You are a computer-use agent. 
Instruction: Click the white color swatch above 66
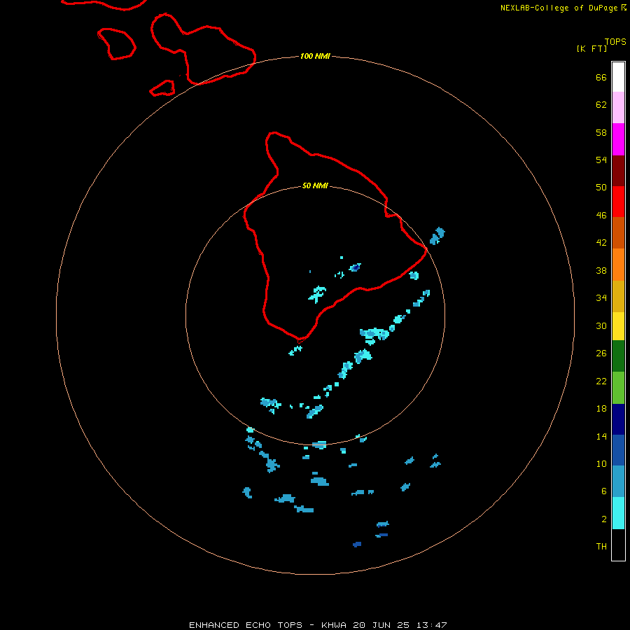coord(618,77)
